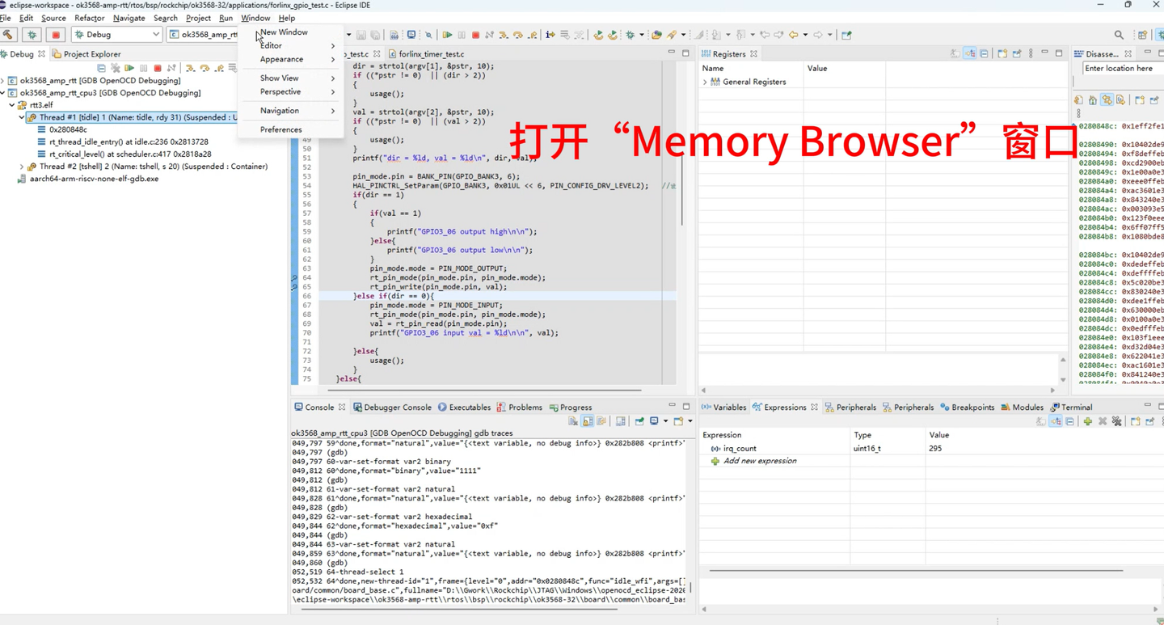Click the Resume icon in main toolbar
The height and width of the screenshot is (625, 1164).
pyautogui.click(x=447, y=35)
